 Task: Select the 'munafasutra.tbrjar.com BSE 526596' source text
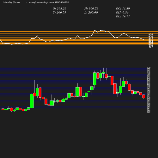(x=49, y=3)
